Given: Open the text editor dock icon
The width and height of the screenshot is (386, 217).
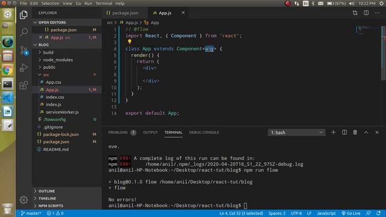Looking at the screenshot, I should (8, 126).
